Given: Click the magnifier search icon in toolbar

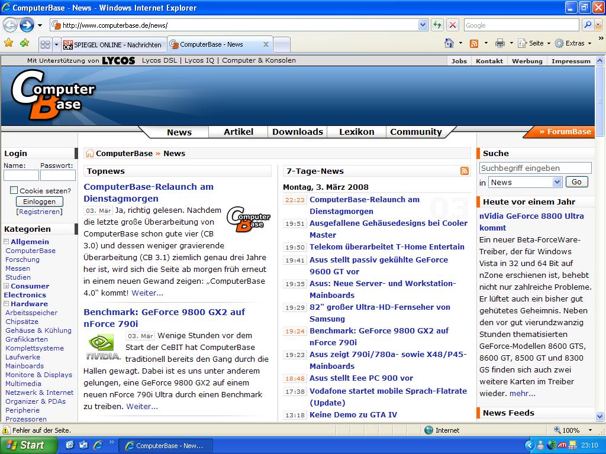Looking at the screenshot, I should 588,25.
